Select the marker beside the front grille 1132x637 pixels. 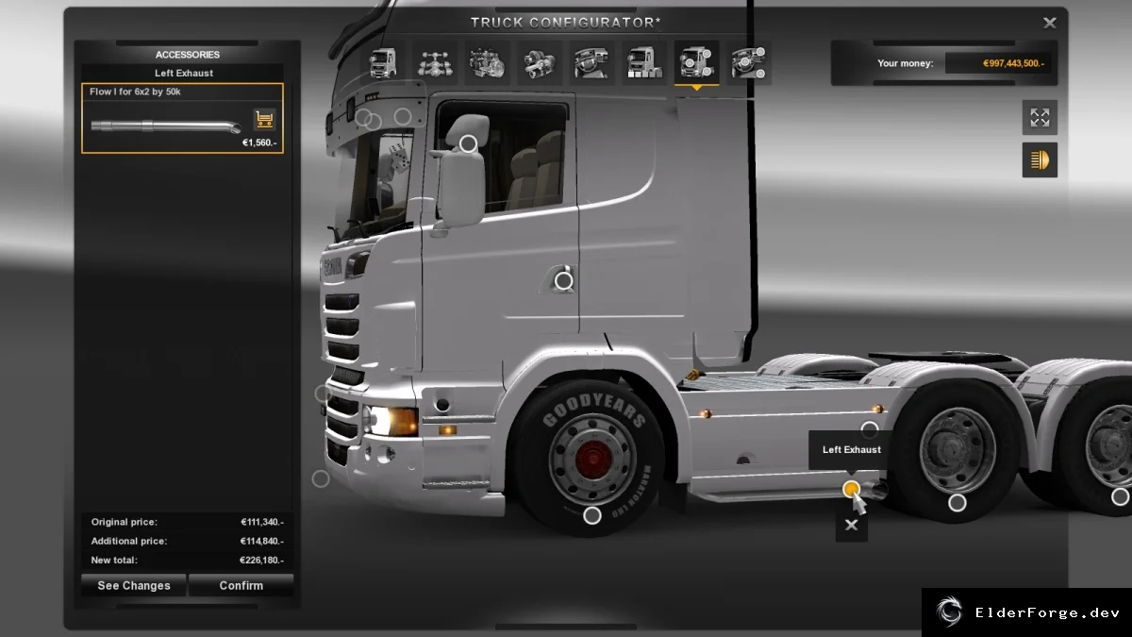(x=323, y=394)
